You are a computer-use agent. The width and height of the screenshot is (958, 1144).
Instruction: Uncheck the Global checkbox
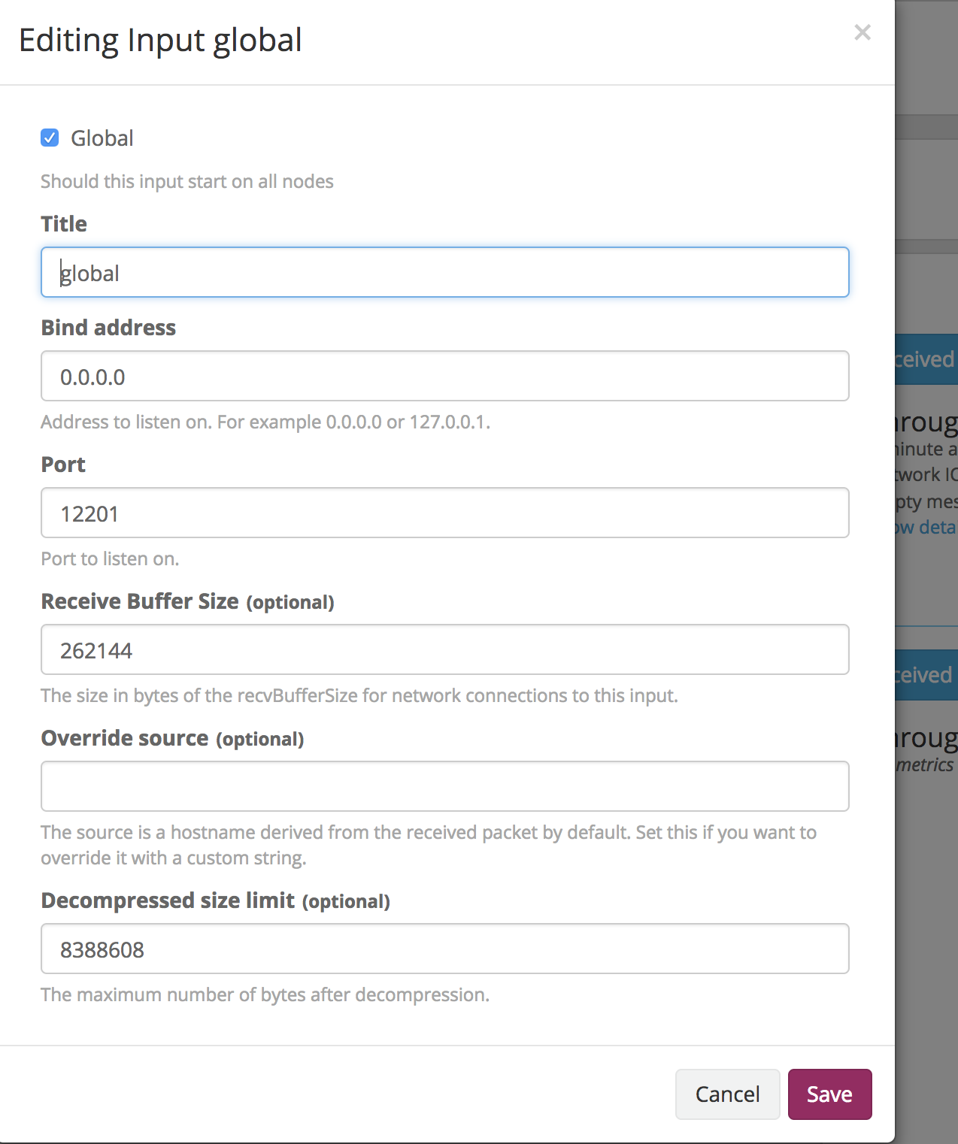(50, 138)
